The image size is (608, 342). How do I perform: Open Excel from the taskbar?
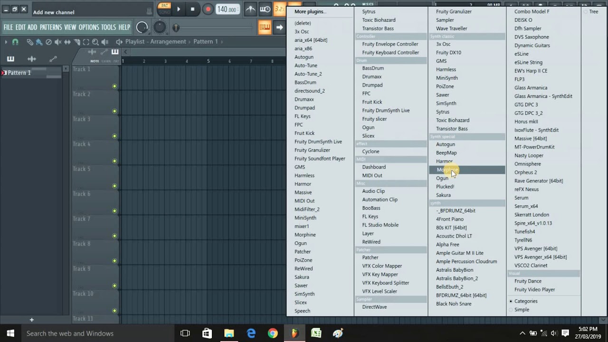[x=316, y=333]
